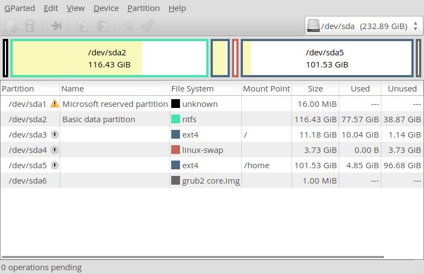The width and height of the screenshot is (424, 274).
Task: Select the black sda1 block in the disk map
Action: point(5,58)
